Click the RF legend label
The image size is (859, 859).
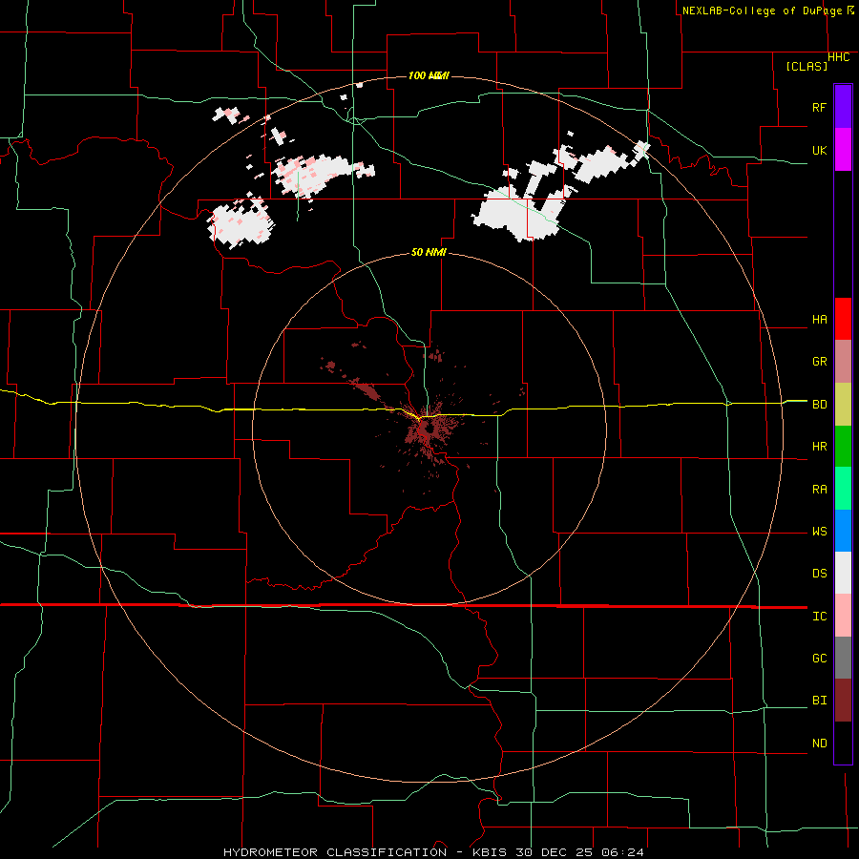click(819, 107)
